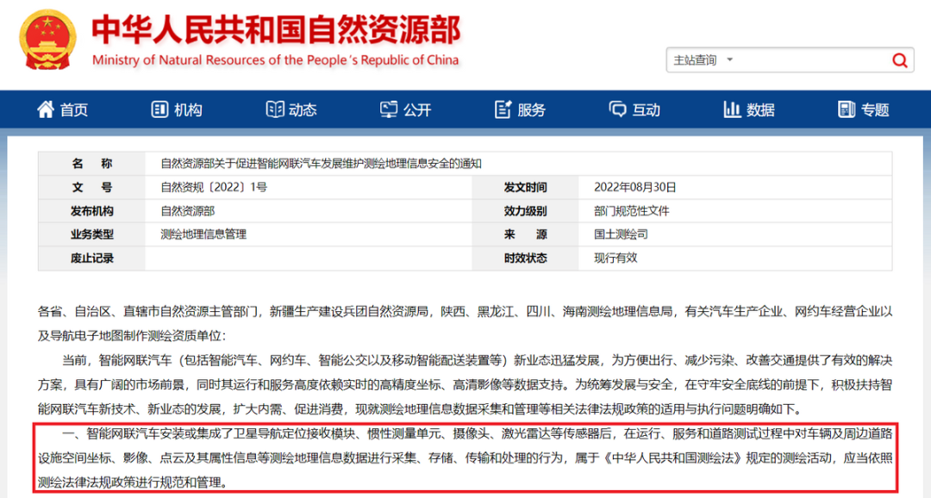
Task: Click the value 部门规范性文件
Action: 631,211
